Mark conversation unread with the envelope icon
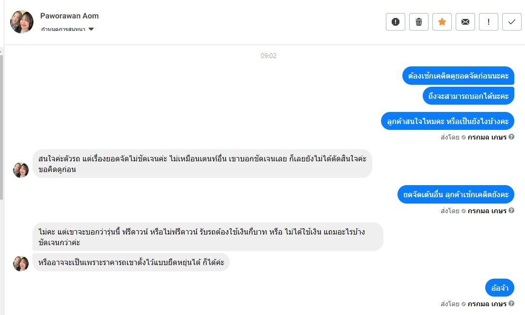 tap(465, 22)
